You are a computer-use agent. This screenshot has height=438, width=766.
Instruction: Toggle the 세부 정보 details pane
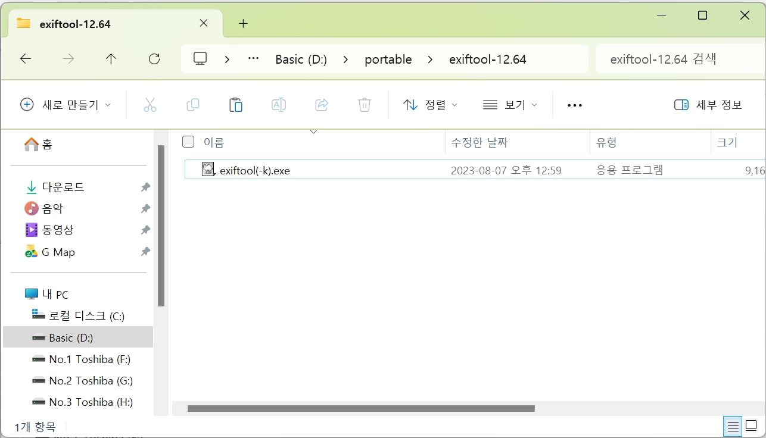click(x=708, y=105)
